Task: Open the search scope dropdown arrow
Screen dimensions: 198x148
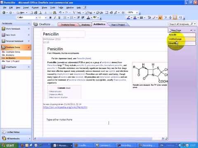Action: point(195,24)
